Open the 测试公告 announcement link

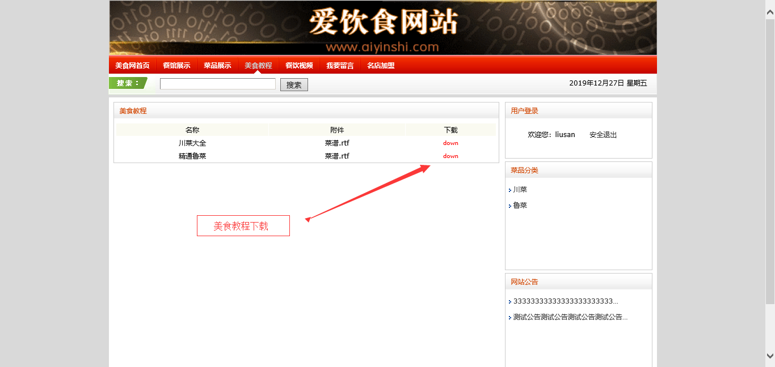click(x=570, y=317)
